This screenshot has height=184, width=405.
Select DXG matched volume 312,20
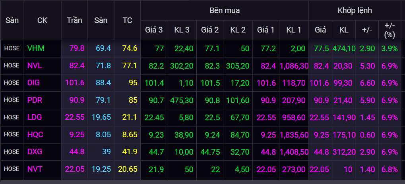[344, 151]
